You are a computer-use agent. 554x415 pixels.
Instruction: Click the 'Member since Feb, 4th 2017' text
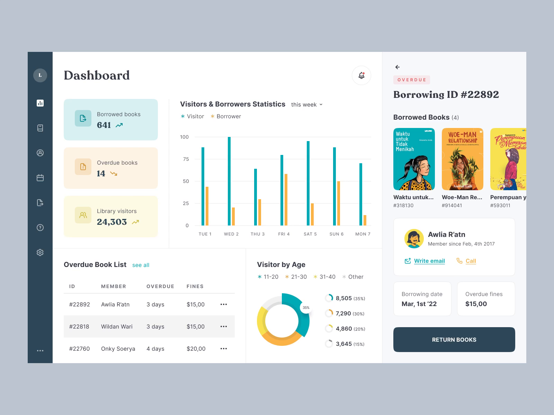click(x=461, y=244)
